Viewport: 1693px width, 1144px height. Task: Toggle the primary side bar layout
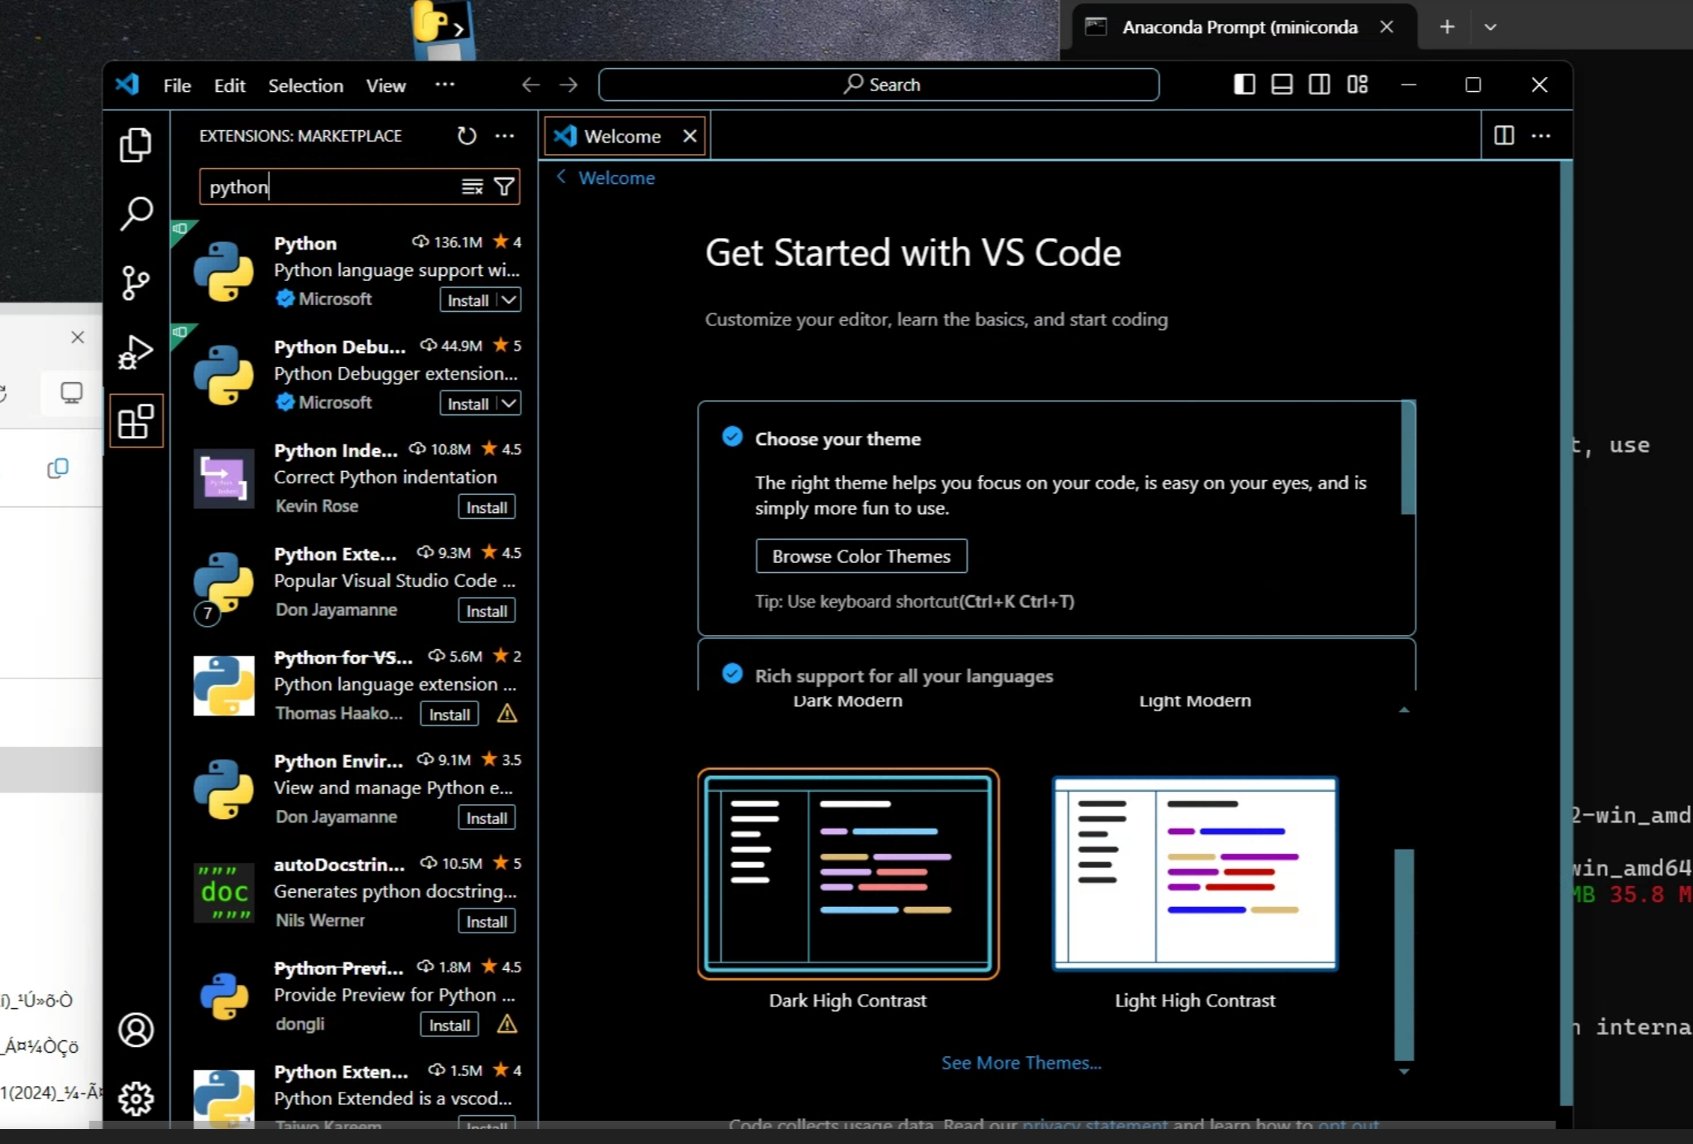pos(1244,85)
